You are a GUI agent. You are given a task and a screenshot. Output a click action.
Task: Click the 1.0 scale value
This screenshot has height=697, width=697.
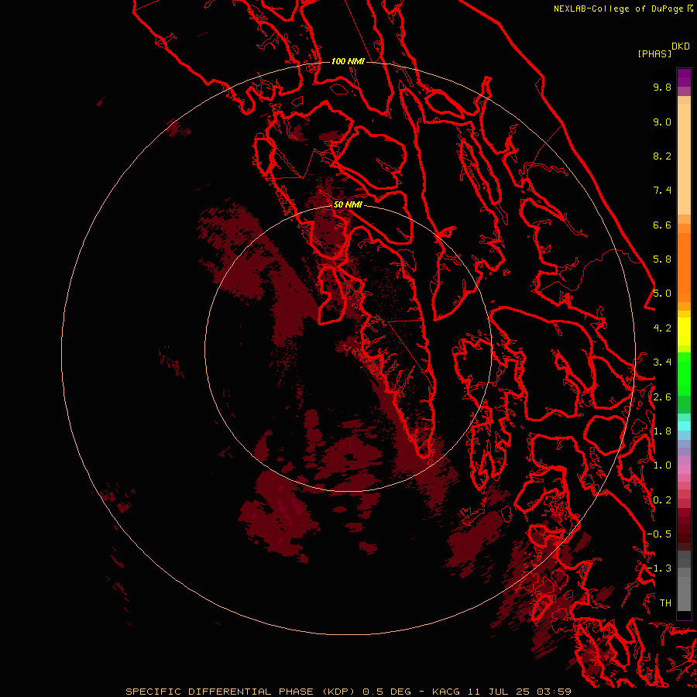click(x=662, y=465)
